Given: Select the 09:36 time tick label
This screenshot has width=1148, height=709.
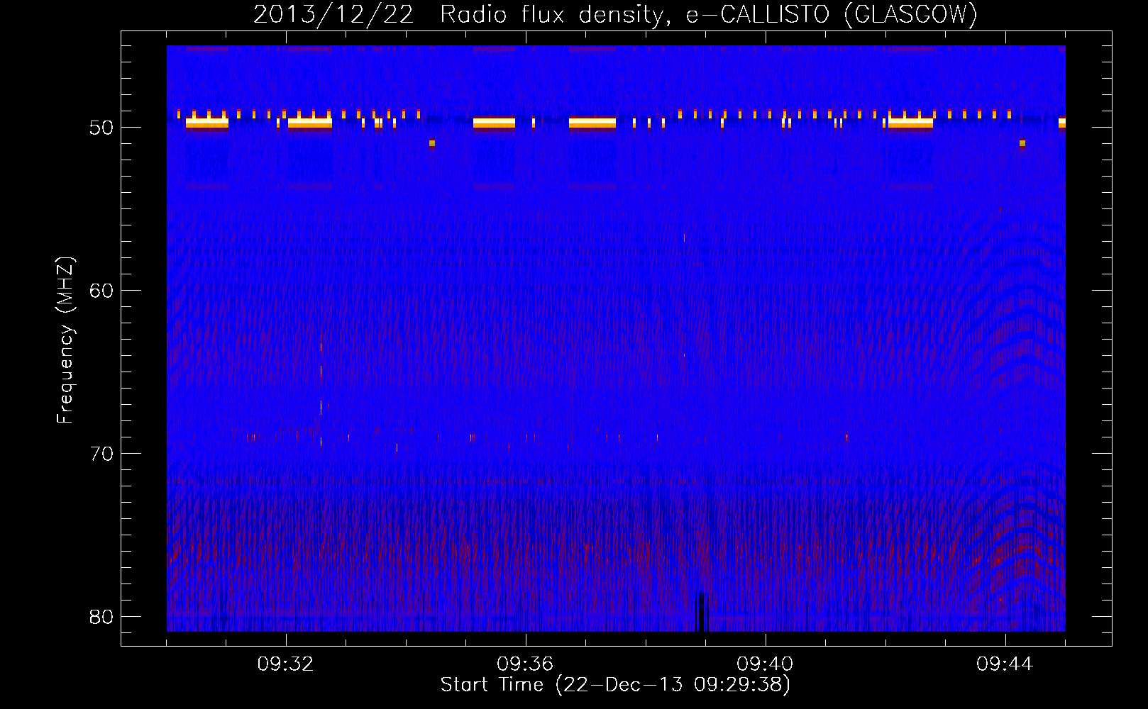Looking at the screenshot, I should pyautogui.click(x=525, y=664).
